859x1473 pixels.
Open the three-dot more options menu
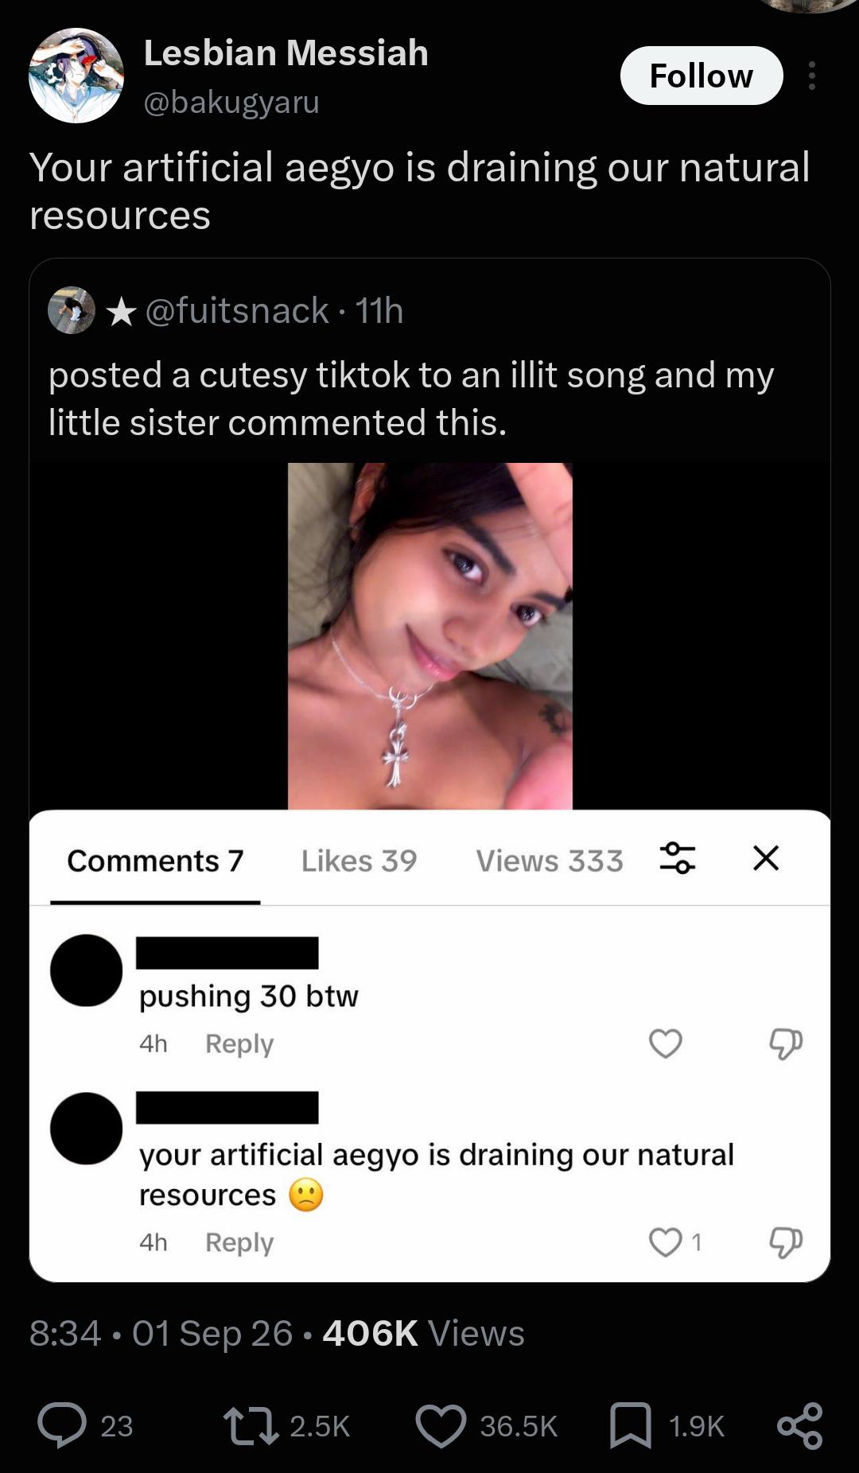811,76
